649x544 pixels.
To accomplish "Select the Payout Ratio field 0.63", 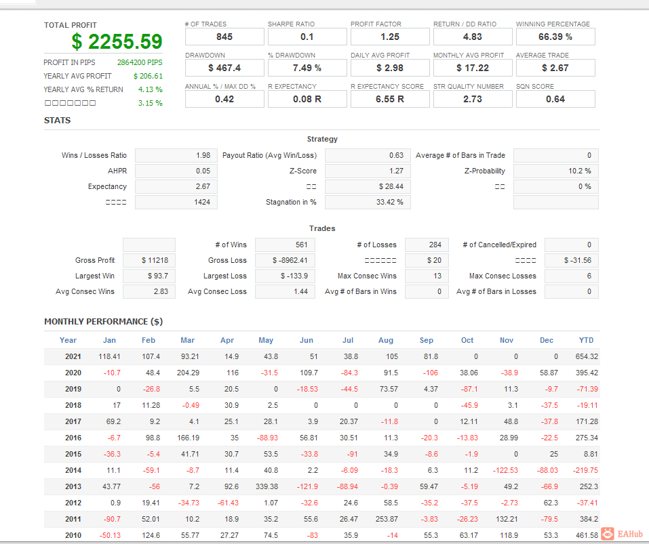I will [368, 155].
